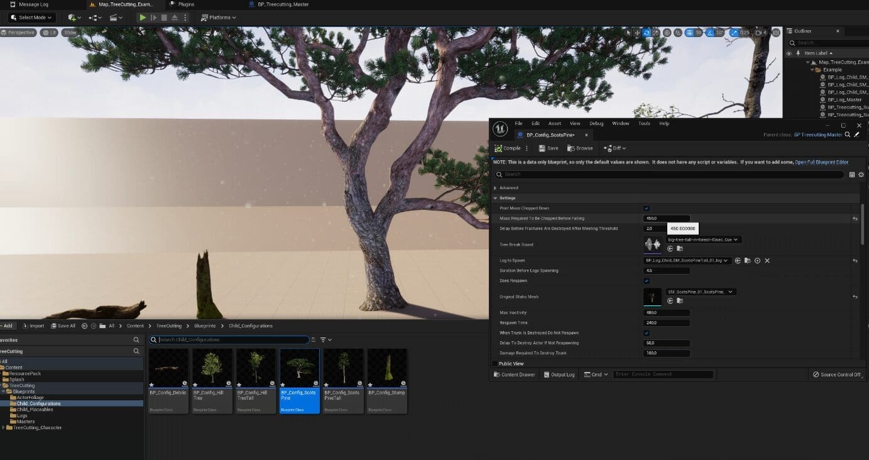Open the Tree Break Sound asset dropdown
Viewport: 869px width, 460px height.
coord(704,239)
